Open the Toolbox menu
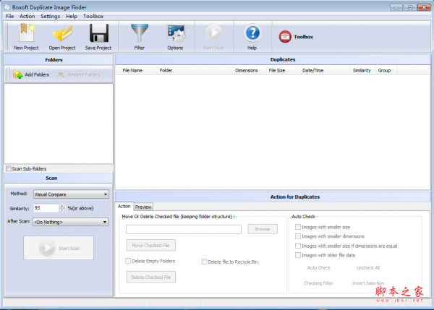This screenshot has height=310, width=434. [93, 16]
